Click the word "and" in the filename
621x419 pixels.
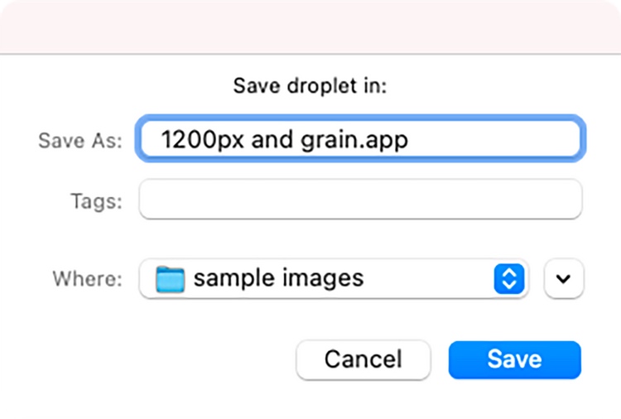coord(272,139)
